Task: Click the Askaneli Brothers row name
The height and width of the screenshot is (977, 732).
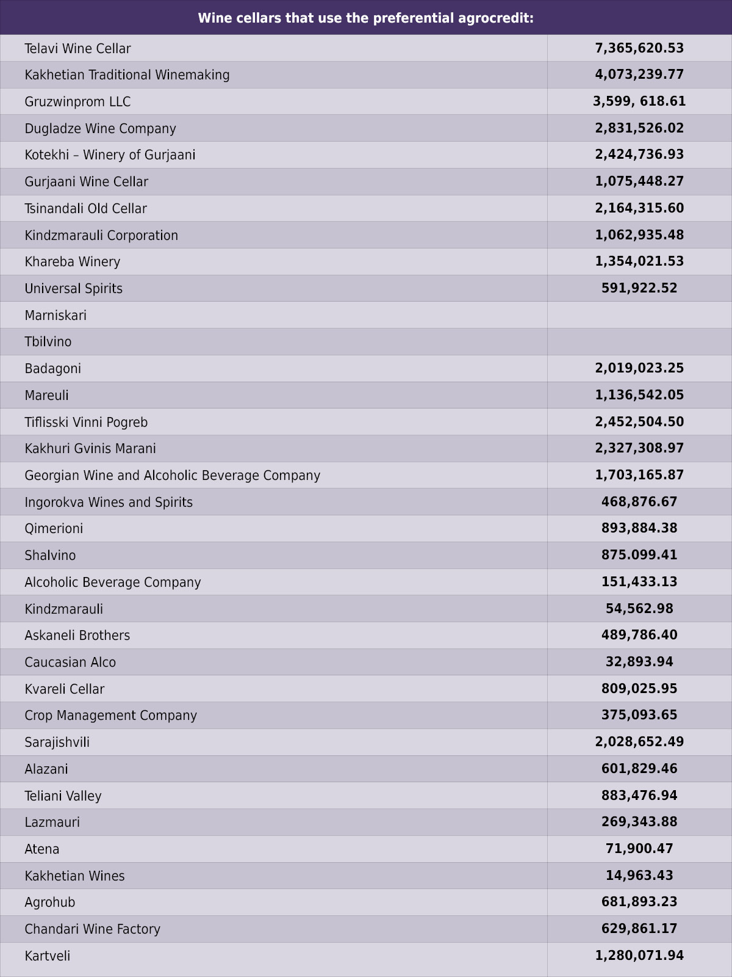Action: pyautogui.click(x=77, y=636)
